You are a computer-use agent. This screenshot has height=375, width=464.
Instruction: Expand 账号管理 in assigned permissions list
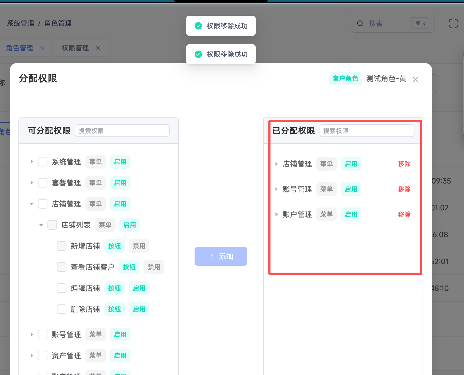coord(277,189)
